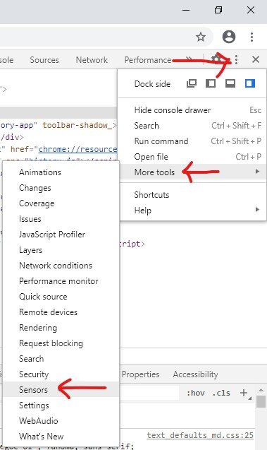Select Hide console drawer
Screen dimensions: 267x450
tap(192, 110)
